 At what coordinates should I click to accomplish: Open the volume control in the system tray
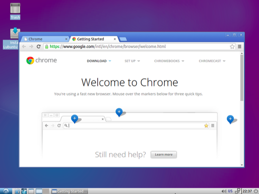[224, 191]
